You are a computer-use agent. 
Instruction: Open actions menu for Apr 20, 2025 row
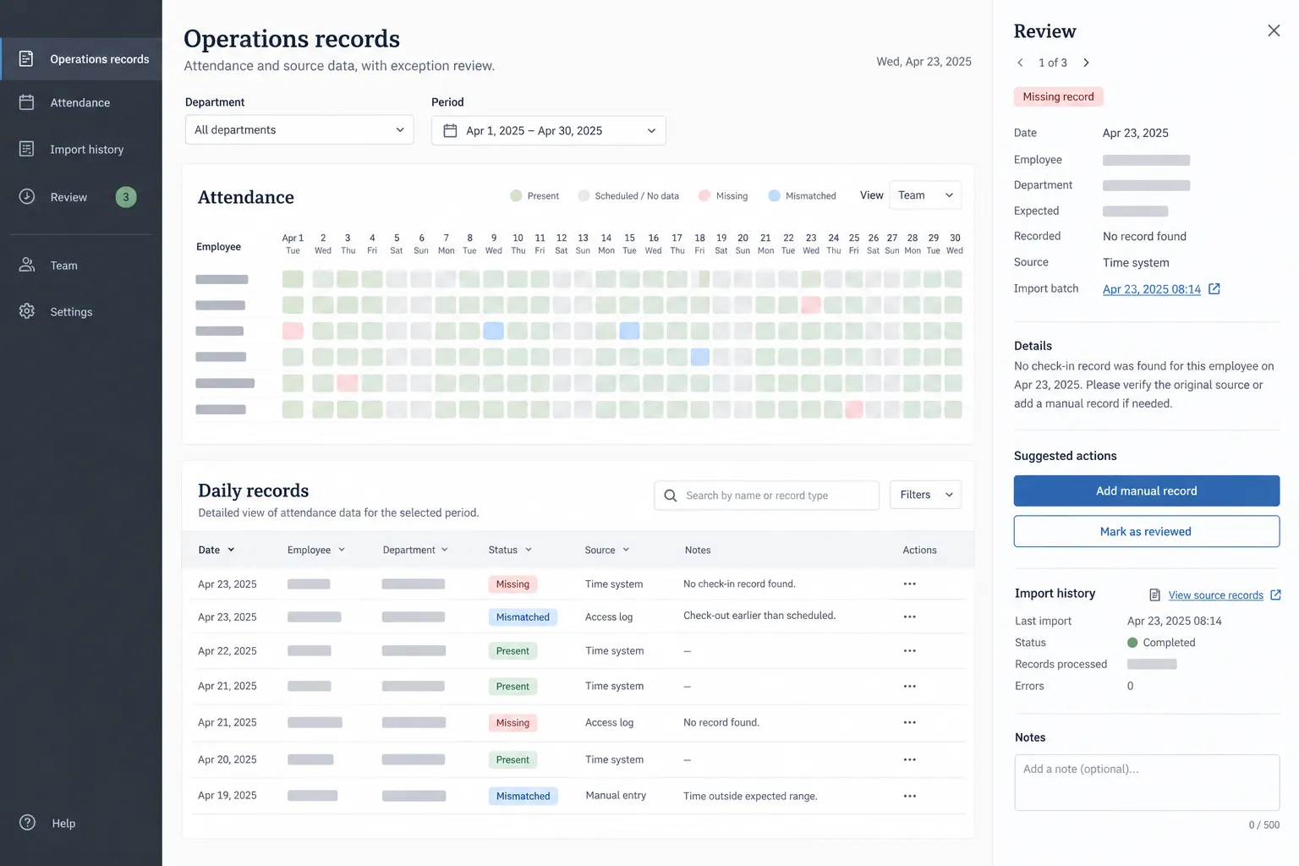point(910,759)
